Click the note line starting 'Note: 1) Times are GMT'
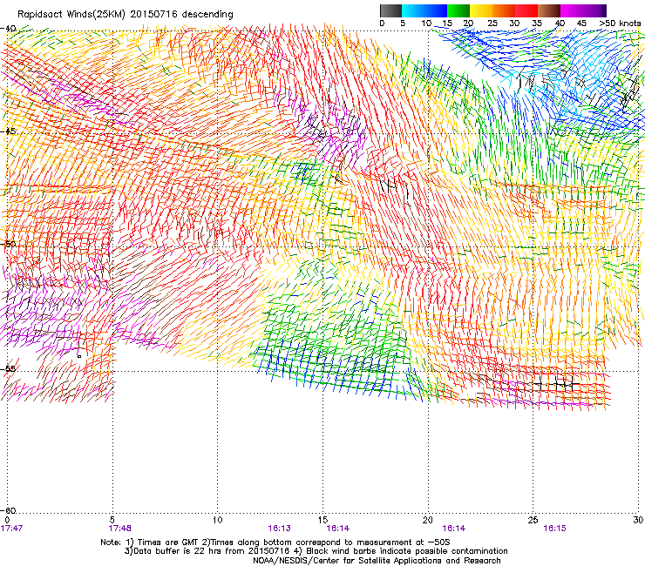 275,542
